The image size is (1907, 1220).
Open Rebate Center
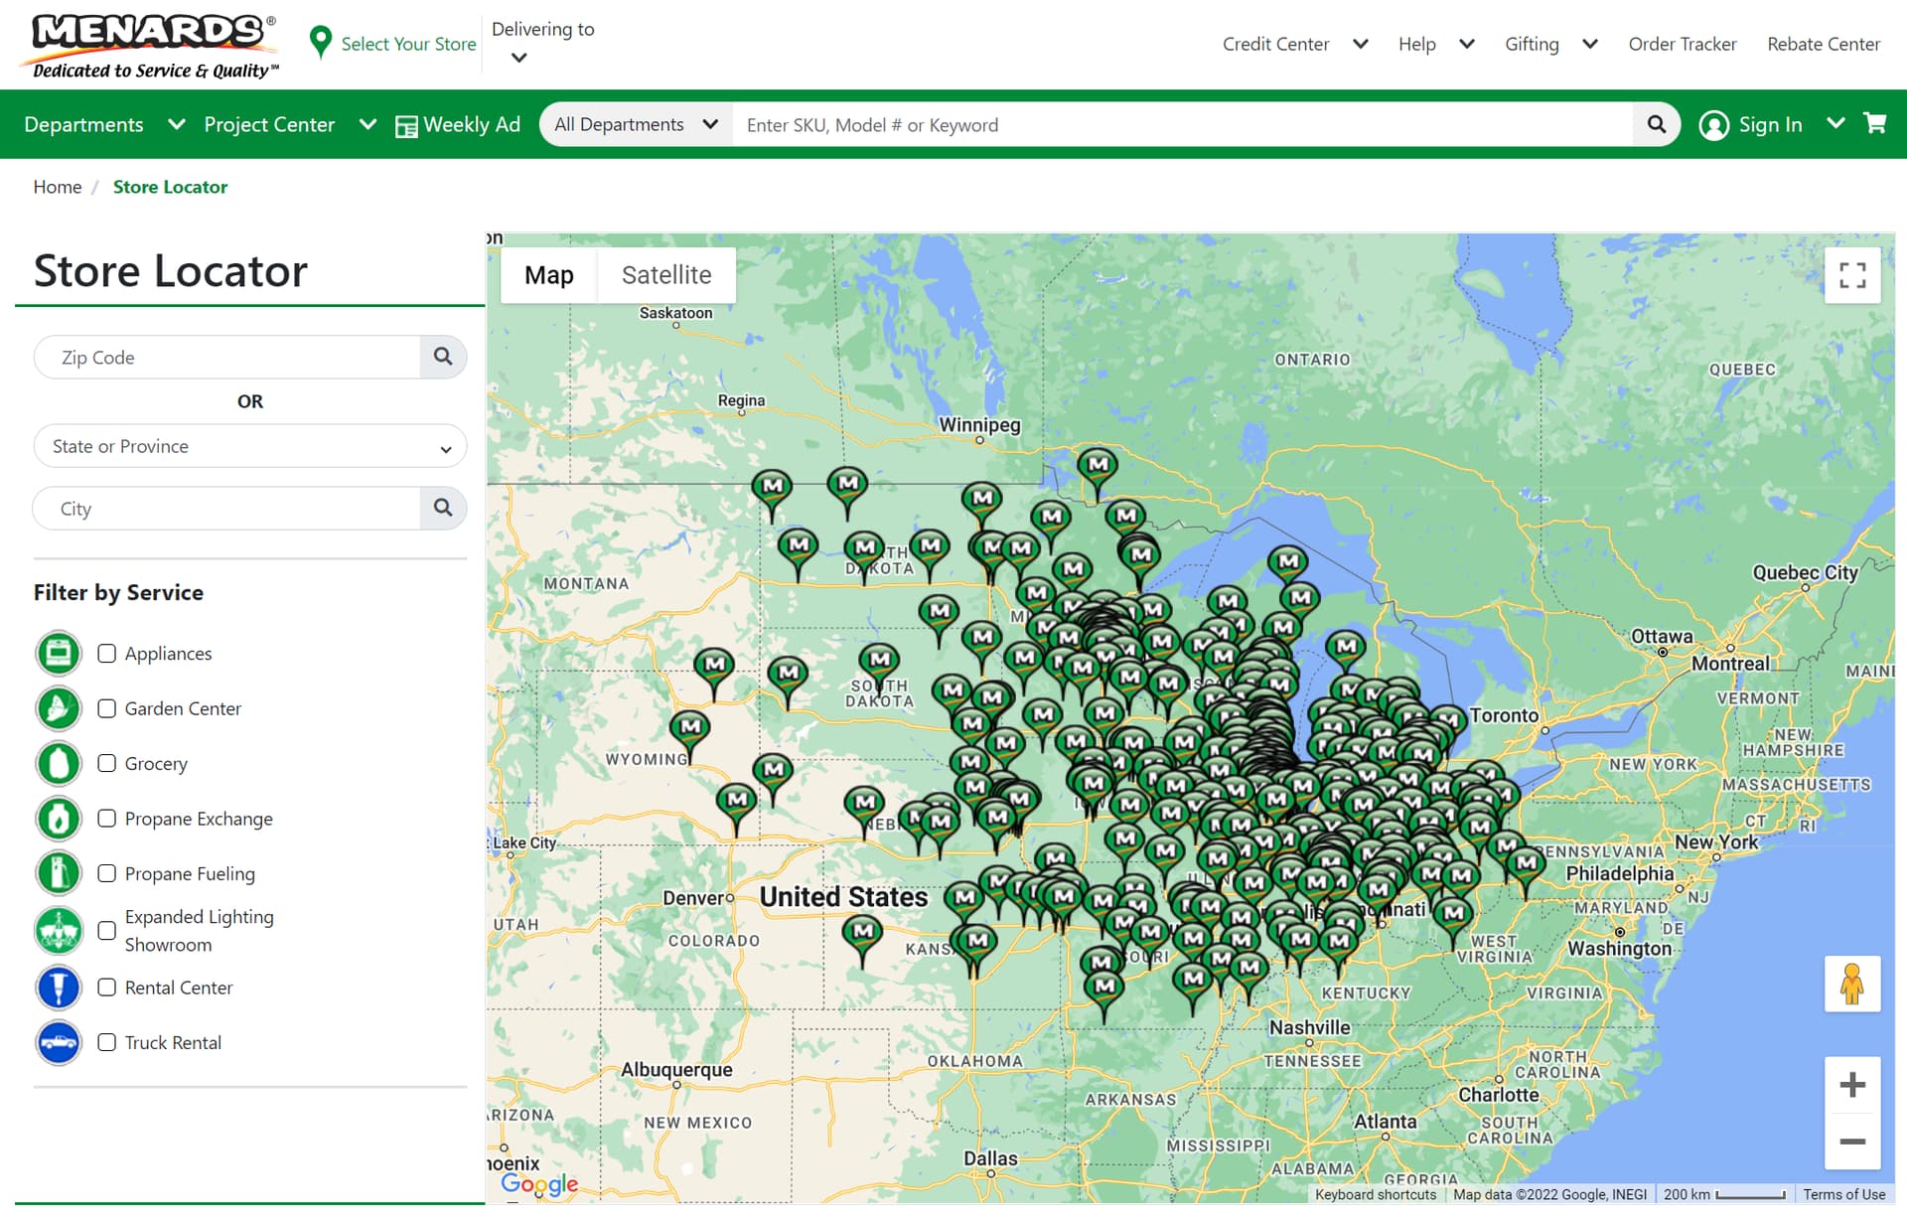(1824, 44)
